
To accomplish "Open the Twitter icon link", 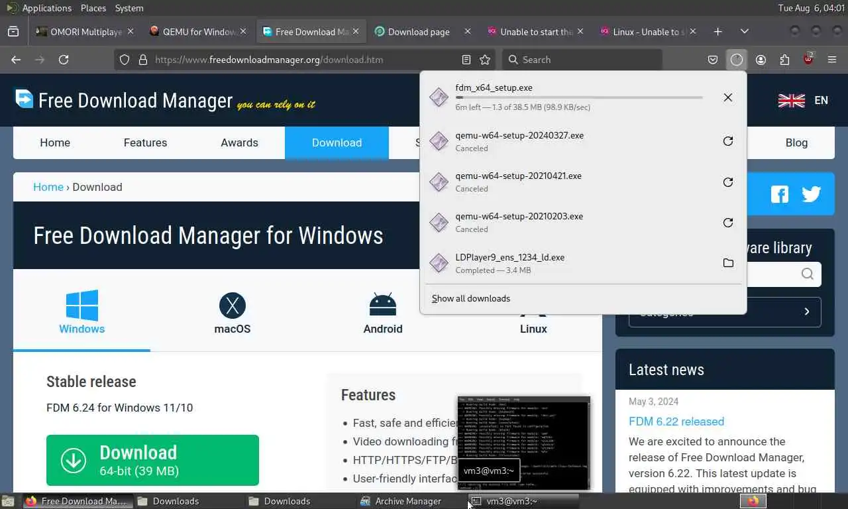I will pos(811,194).
